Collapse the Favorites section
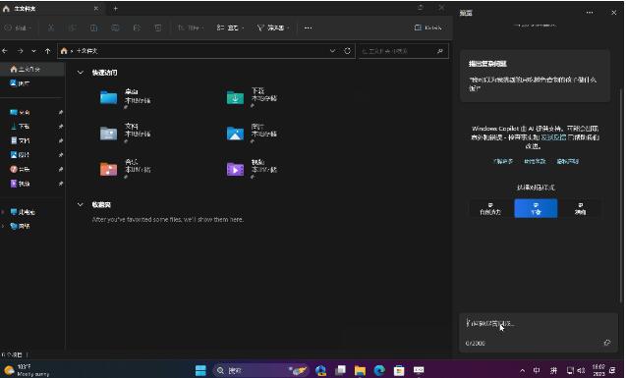Image resolution: width=626 pixels, height=378 pixels. (x=81, y=204)
